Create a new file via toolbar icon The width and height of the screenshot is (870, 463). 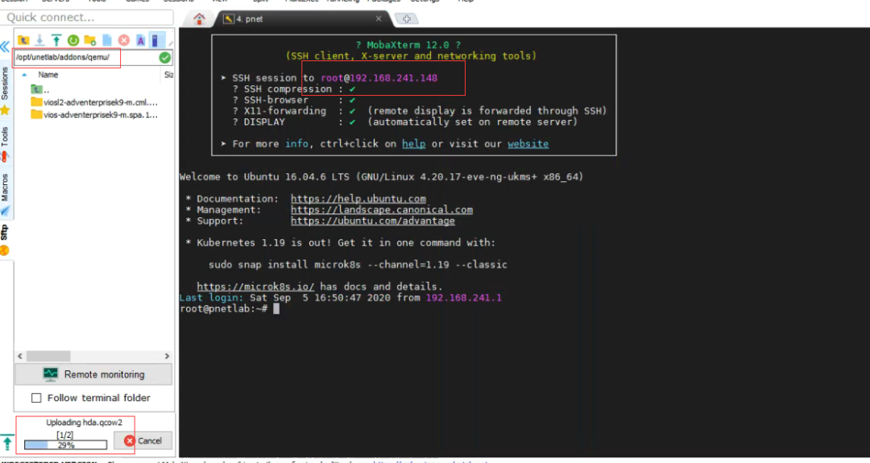click(x=107, y=40)
